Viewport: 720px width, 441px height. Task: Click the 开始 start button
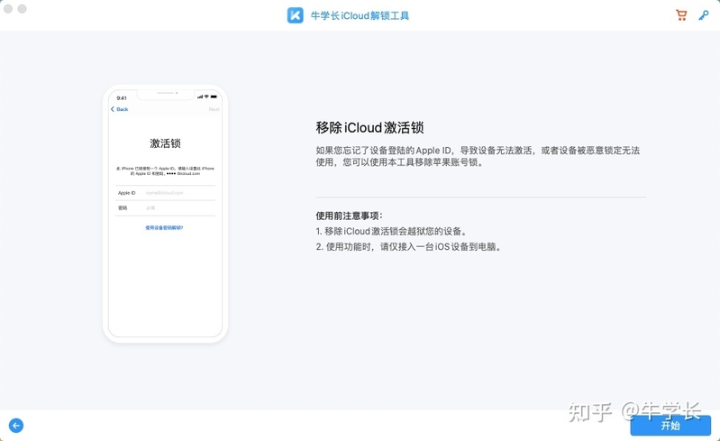[670, 426]
